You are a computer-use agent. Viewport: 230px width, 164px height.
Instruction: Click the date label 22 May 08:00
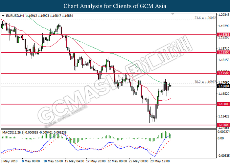point(117,161)
